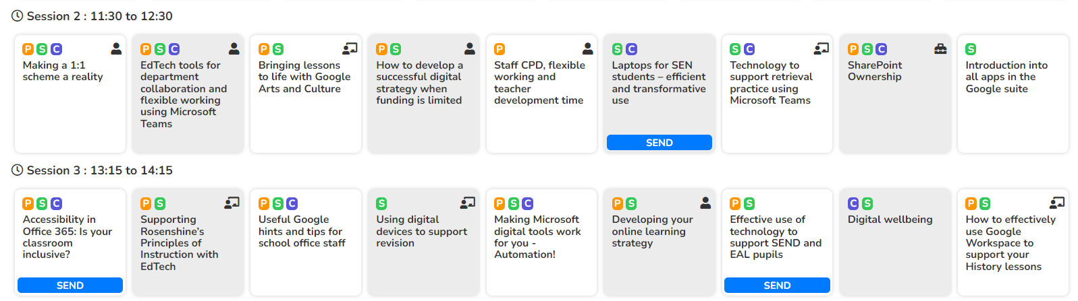
Task: Click the orange P badge on Staff CPD card
Action: click(x=500, y=49)
